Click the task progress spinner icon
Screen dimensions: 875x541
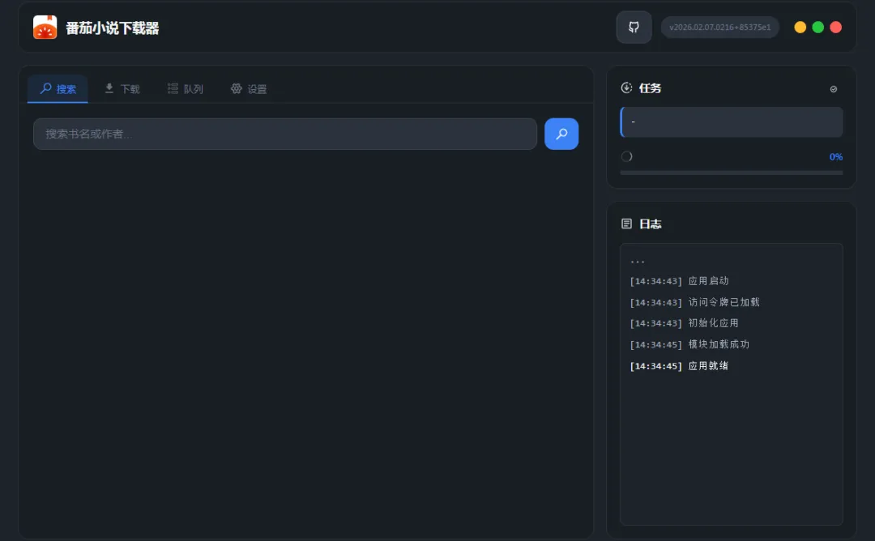626,157
